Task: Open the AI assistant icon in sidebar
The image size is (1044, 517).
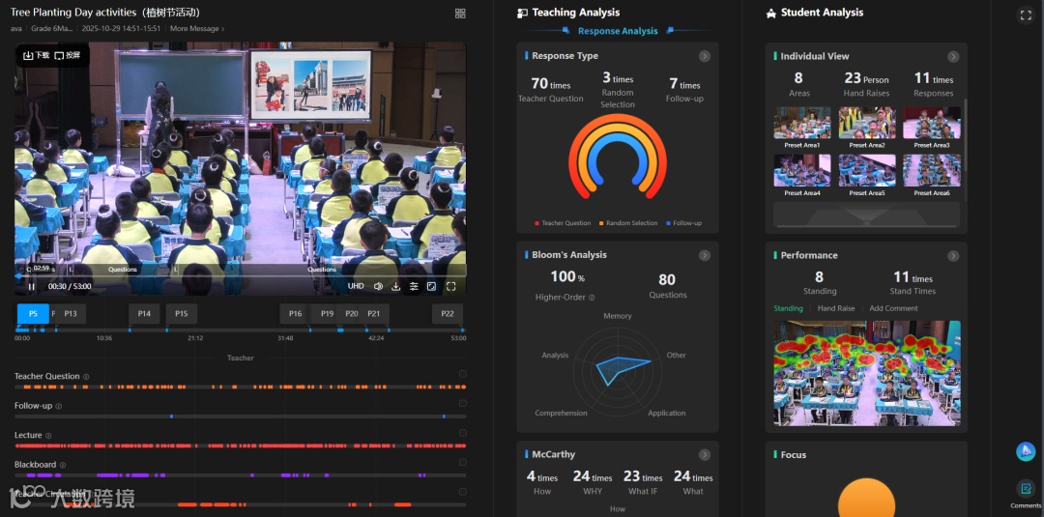Action: [1026, 451]
